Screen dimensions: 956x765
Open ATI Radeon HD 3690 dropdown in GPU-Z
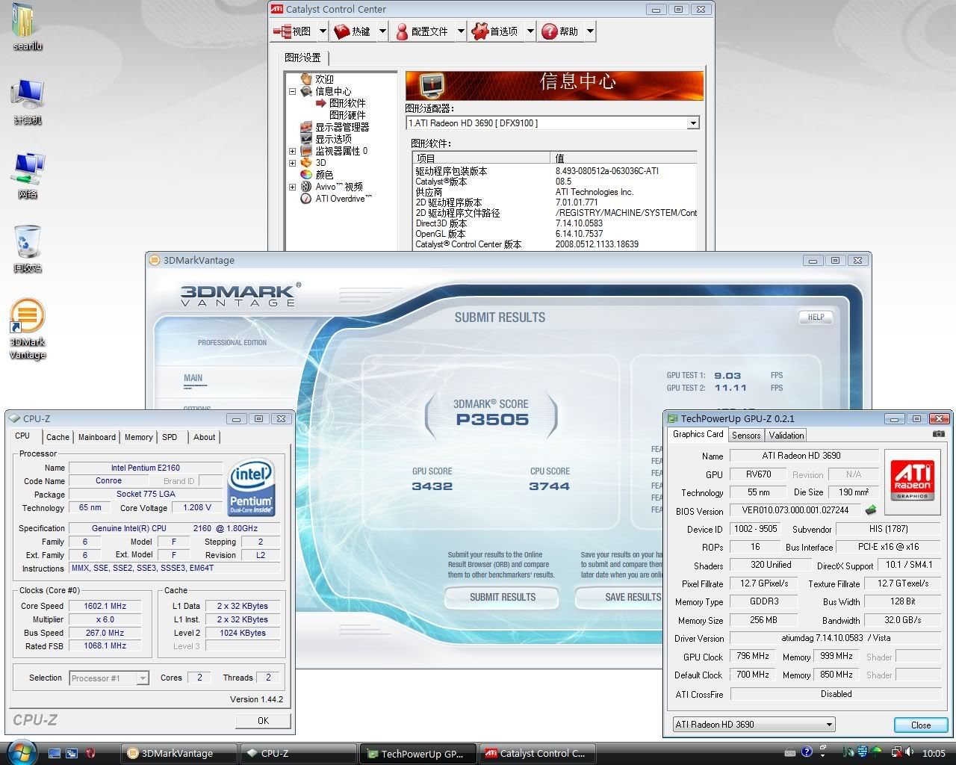(753, 725)
